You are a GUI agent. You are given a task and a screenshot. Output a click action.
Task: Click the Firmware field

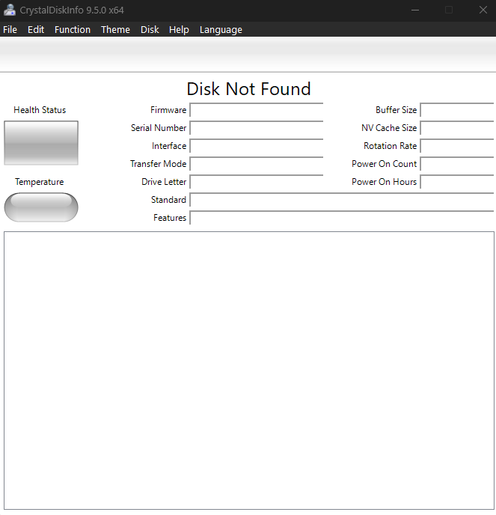pyautogui.click(x=257, y=110)
